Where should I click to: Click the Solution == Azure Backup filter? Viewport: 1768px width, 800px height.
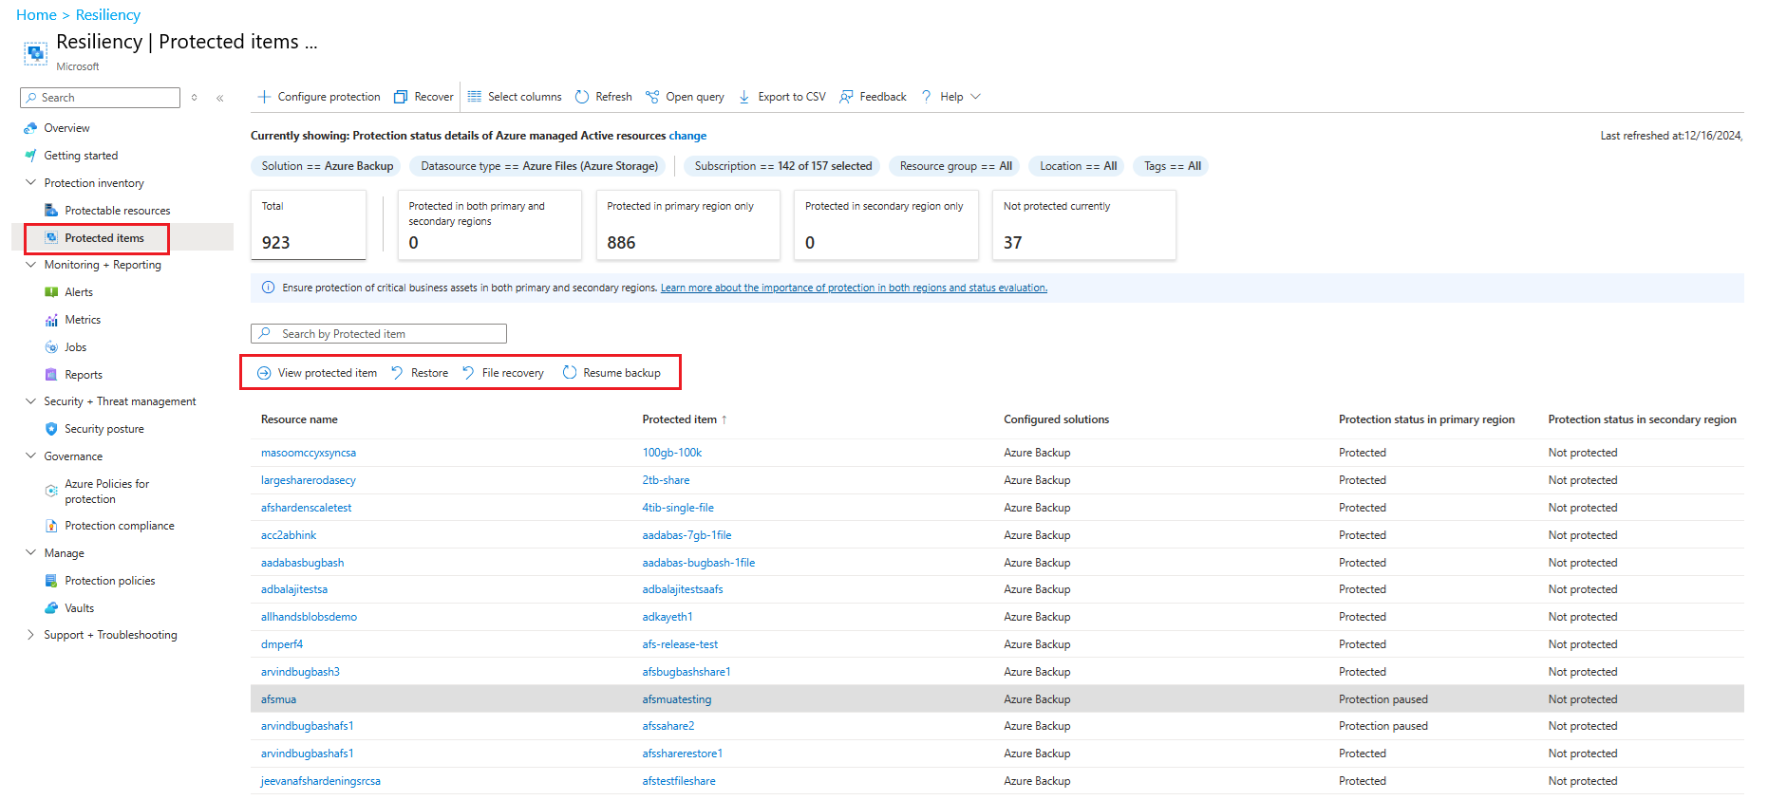point(328,166)
